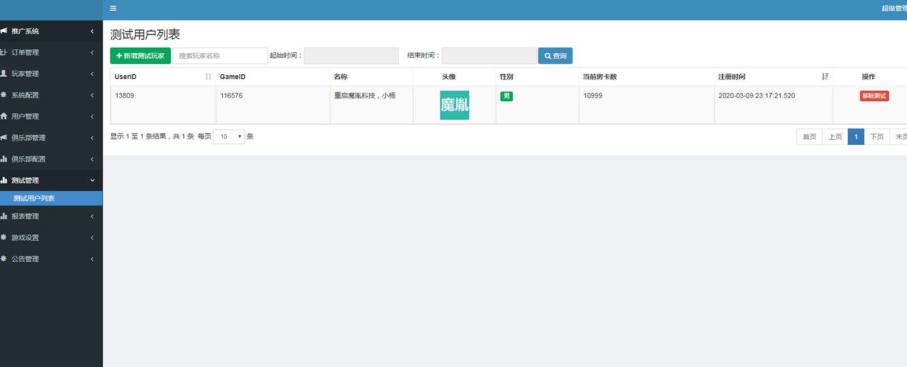Click the GameID column header
The height and width of the screenshot is (367, 907).
click(x=232, y=76)
